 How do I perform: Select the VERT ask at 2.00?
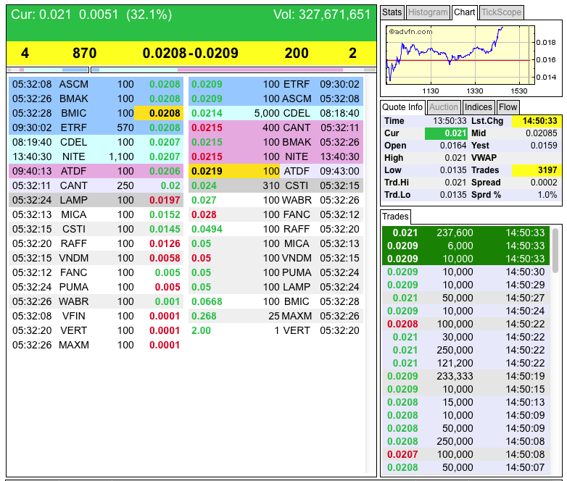pos(276,330)
